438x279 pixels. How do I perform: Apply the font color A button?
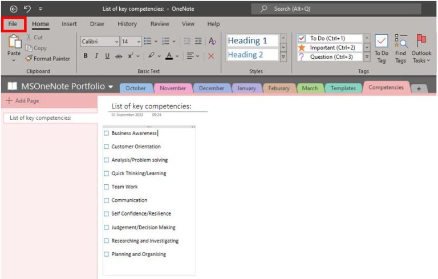(169, 56)
